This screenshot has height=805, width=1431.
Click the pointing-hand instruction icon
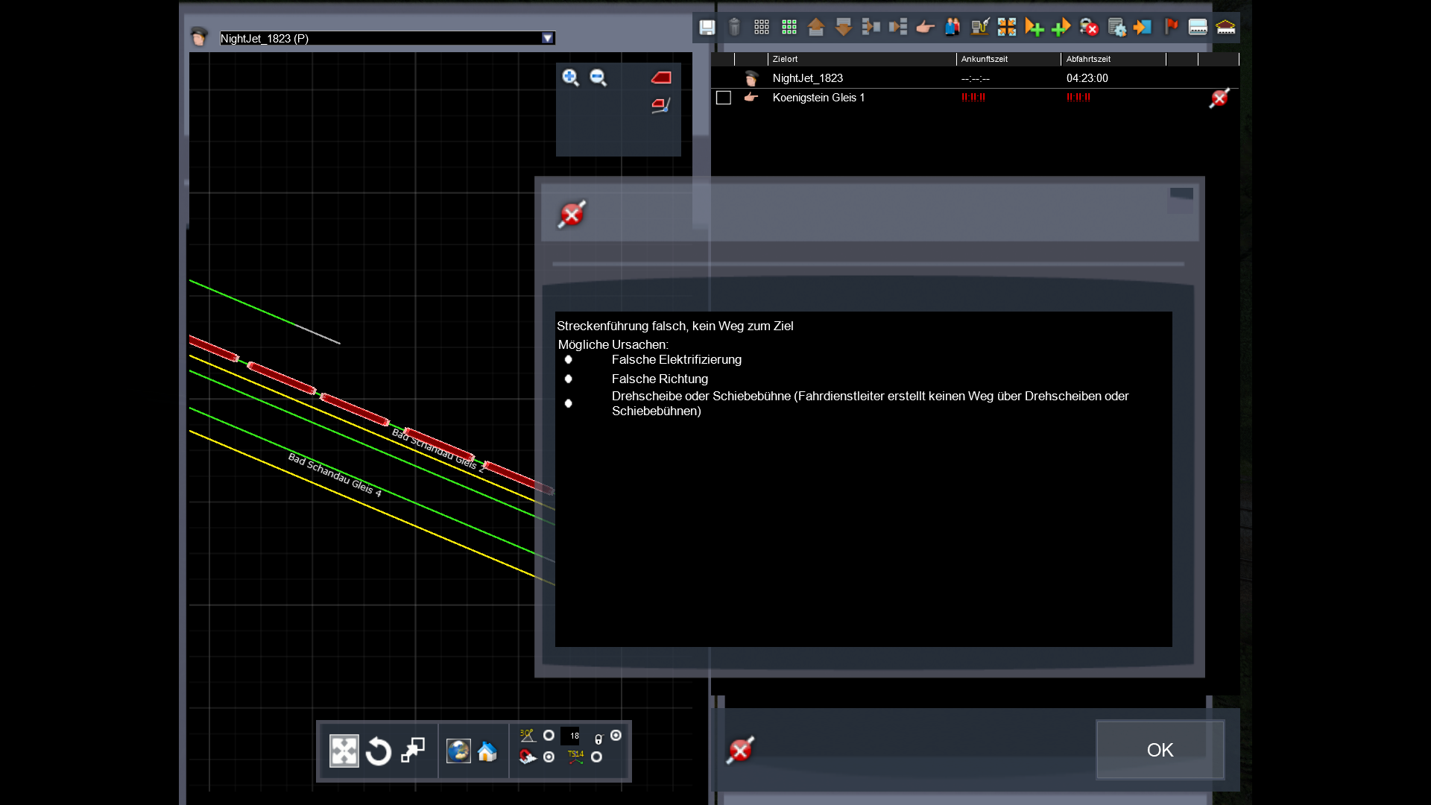pos(925,28)
